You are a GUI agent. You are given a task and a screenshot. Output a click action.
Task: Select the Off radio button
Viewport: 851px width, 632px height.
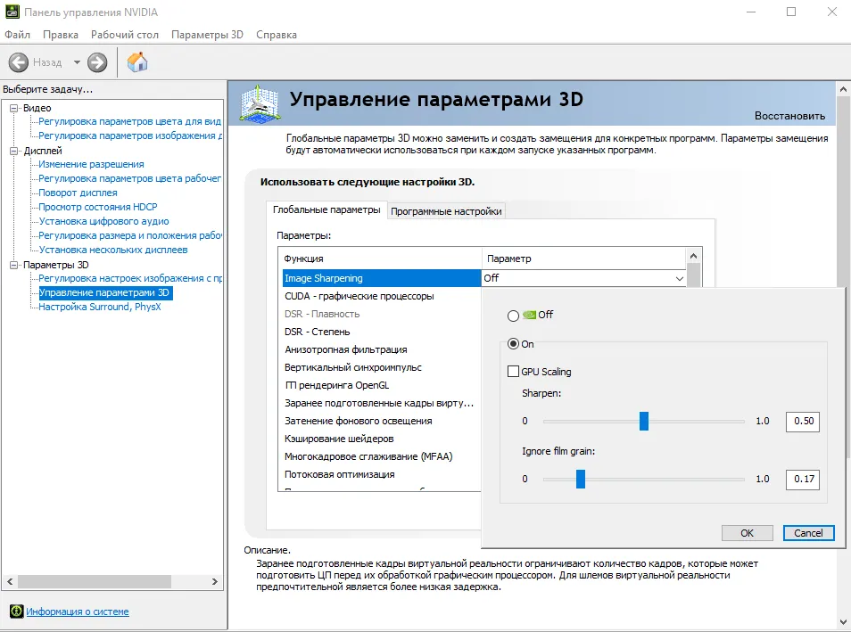pyautogui.click(x=513, y=316)
